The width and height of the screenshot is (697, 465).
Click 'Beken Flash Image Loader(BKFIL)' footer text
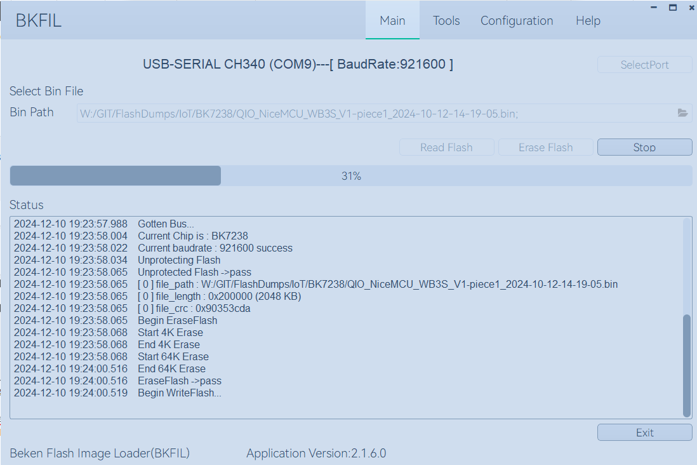(100, 453)
